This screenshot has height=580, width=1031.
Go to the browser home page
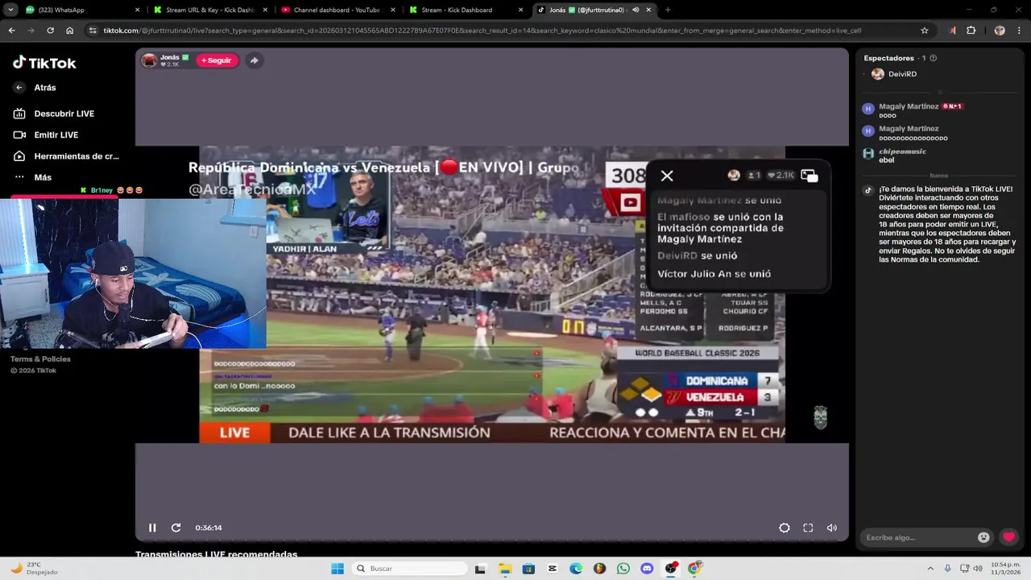click(69, 31)
